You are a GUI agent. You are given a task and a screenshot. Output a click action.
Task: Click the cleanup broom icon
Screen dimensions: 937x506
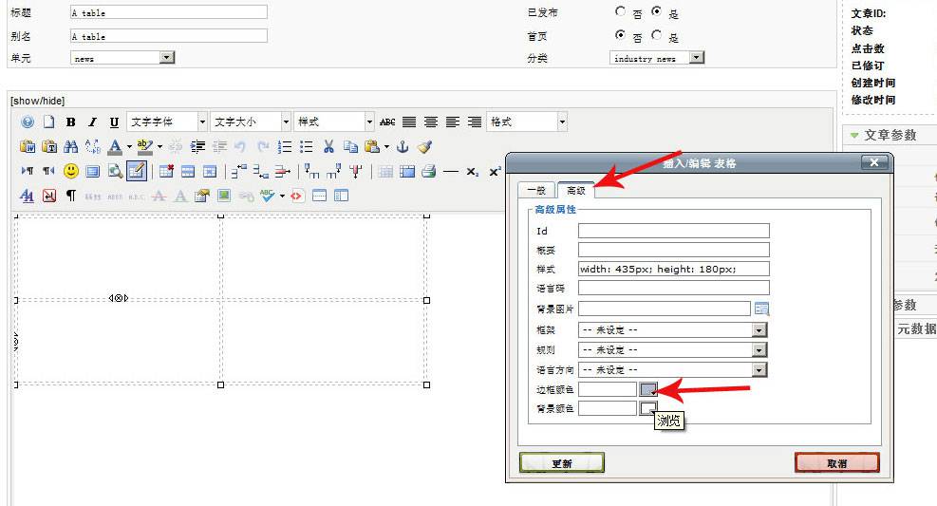coord(424,146)
